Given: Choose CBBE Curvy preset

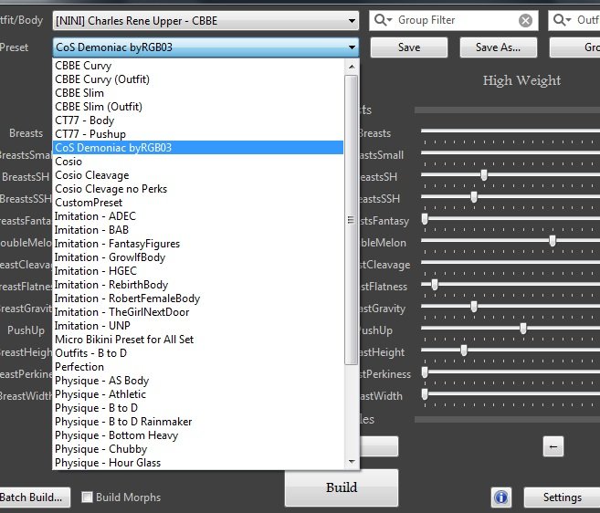Looking at the screenshot, I should (x=198, y=66).
